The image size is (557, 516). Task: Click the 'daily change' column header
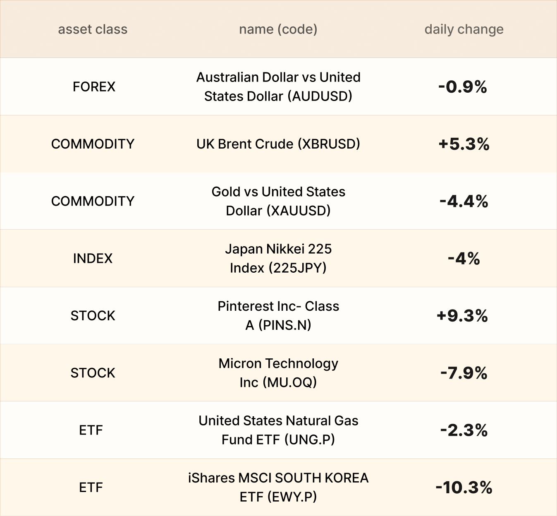click(x=464, y=29)
